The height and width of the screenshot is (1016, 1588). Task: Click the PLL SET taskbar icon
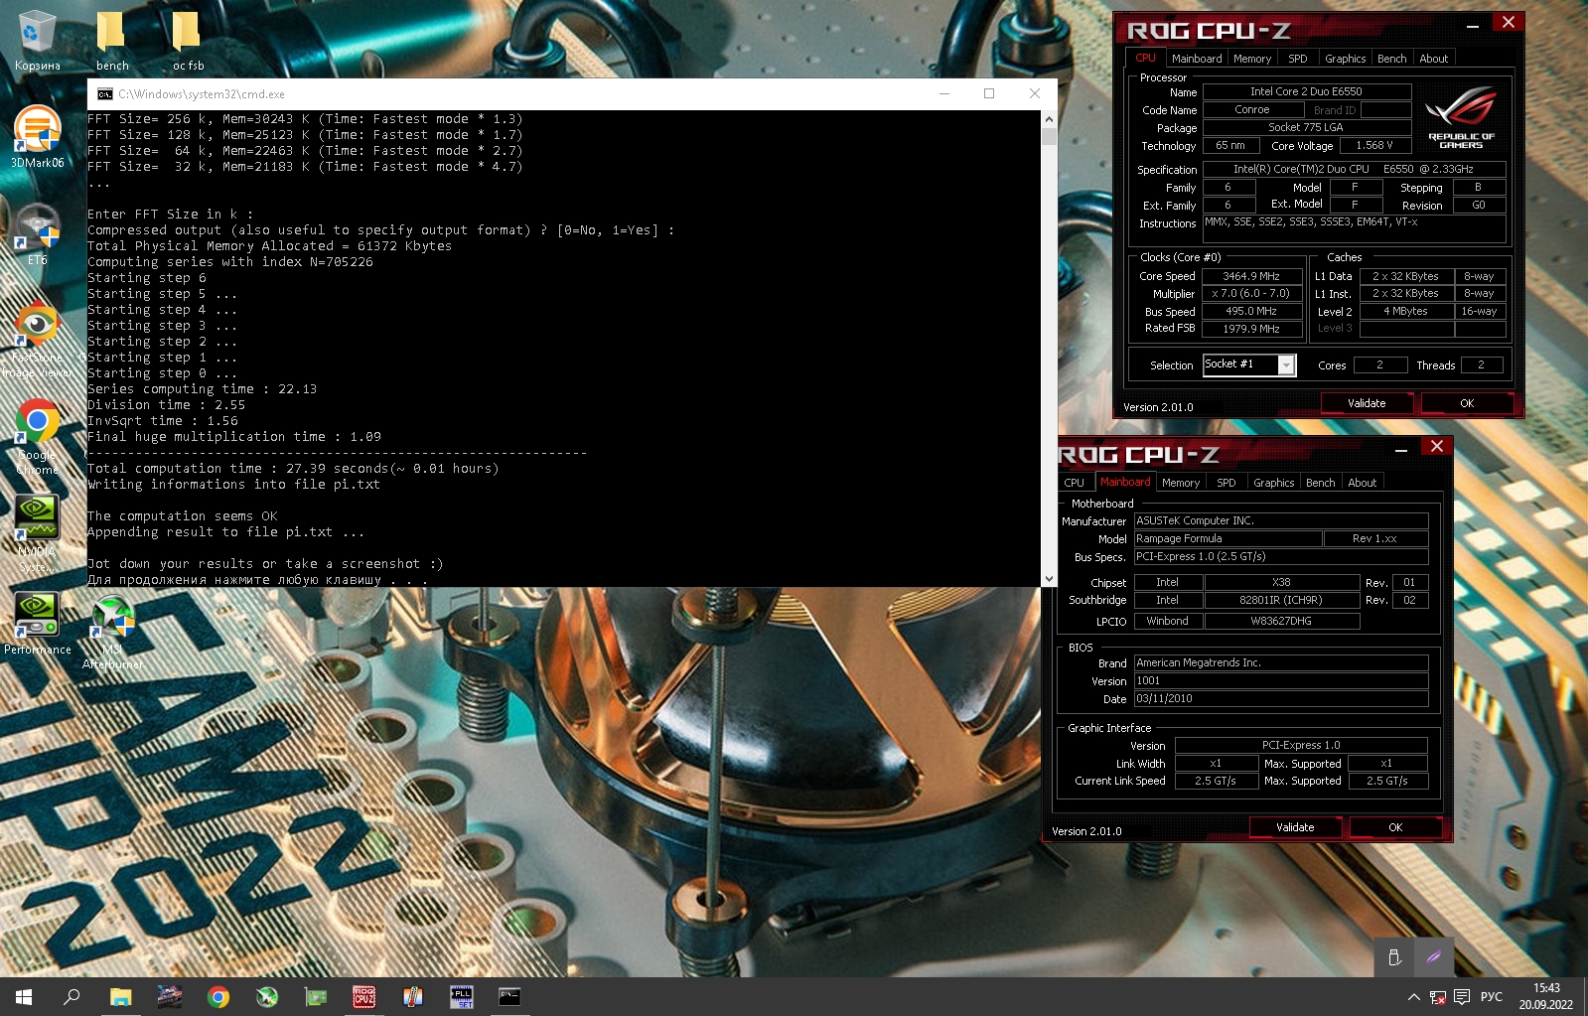pyautogui.click(x=461, y=997)
